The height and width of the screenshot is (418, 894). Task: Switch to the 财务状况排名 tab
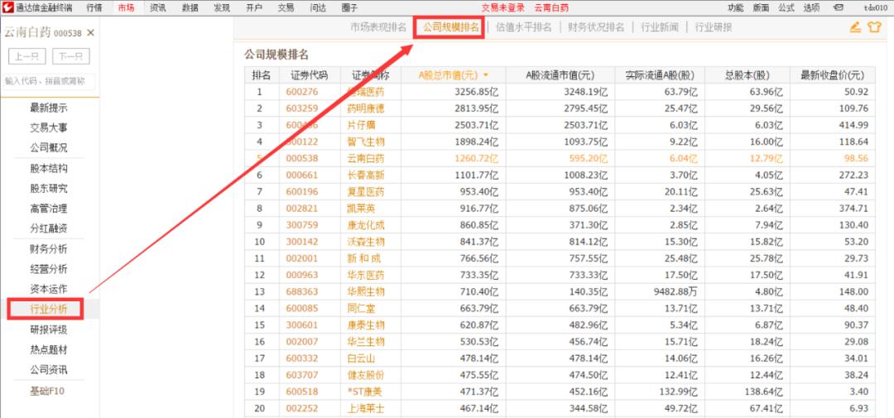click(596, 27)
